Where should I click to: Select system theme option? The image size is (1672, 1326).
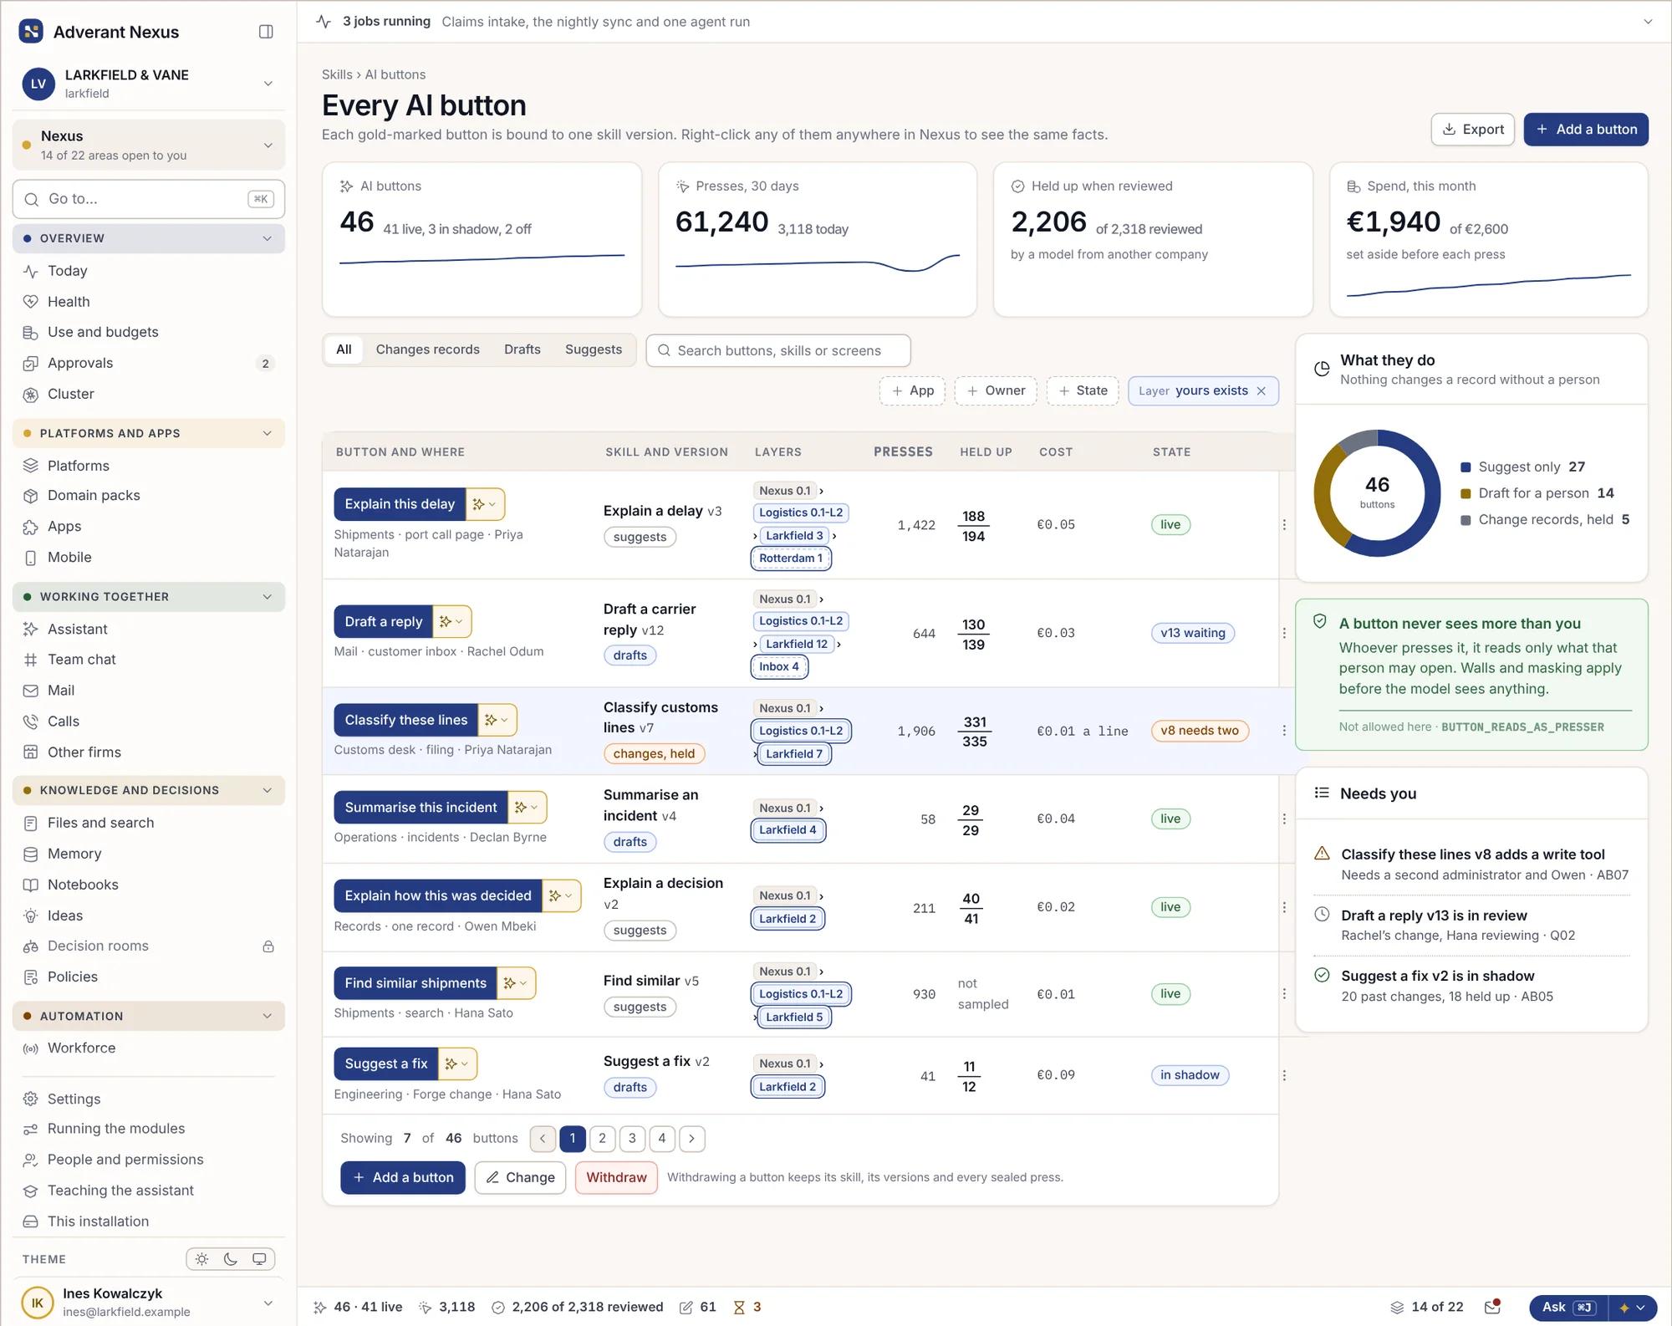(259, 1259)
